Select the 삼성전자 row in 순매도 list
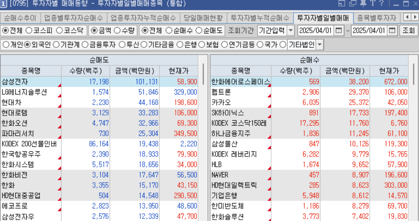The height and width of the screenshot is (221, 419). click(x=99, y=82)
